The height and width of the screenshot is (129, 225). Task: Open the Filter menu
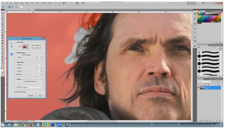click(x=33, y=3)
